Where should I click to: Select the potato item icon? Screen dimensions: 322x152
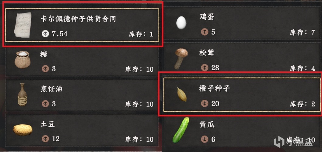click(x=23, y=130)
